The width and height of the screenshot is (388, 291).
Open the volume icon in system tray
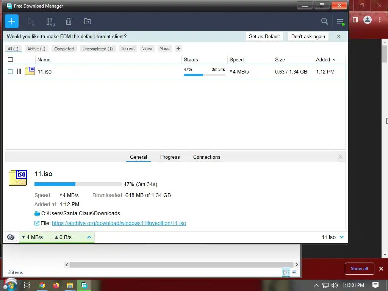click(x=334, y=285)
